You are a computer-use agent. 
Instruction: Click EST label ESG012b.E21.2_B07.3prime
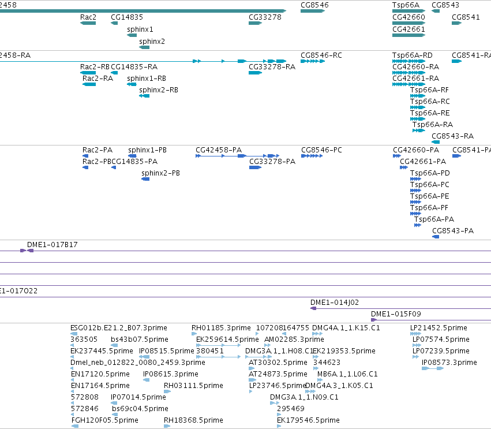pyautogui.click(x=119, y=328)
